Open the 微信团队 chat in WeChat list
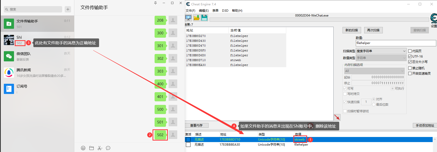The image size is (437, 152). (37, 56)
